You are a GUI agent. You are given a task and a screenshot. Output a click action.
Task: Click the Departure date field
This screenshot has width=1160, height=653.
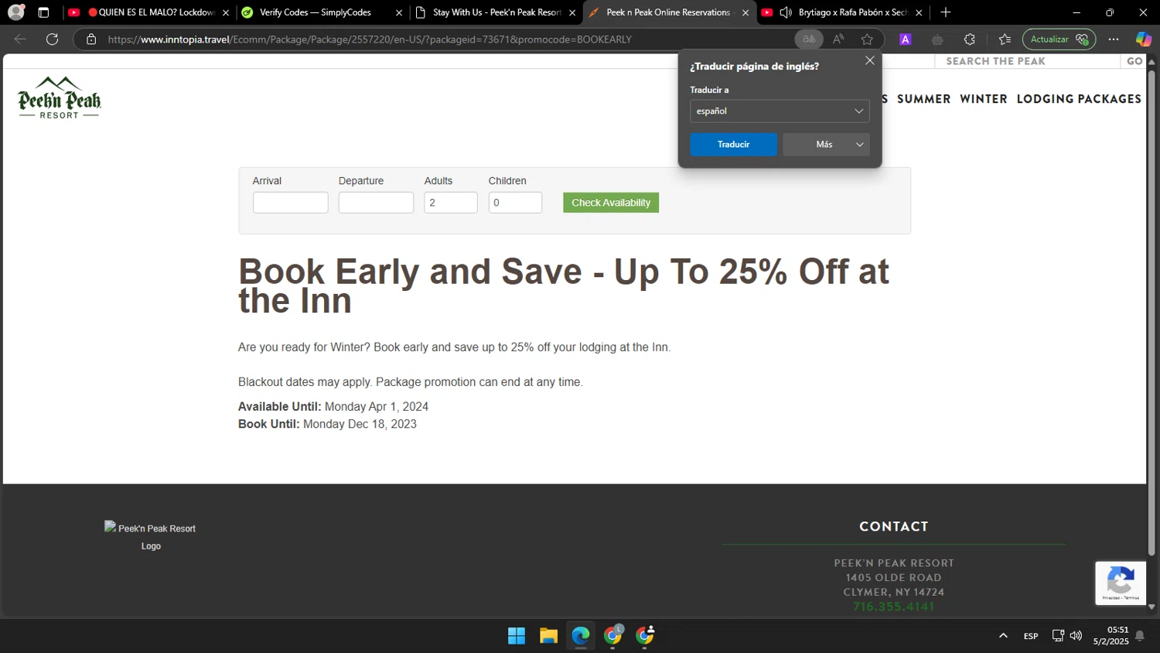tap(376, 203)
